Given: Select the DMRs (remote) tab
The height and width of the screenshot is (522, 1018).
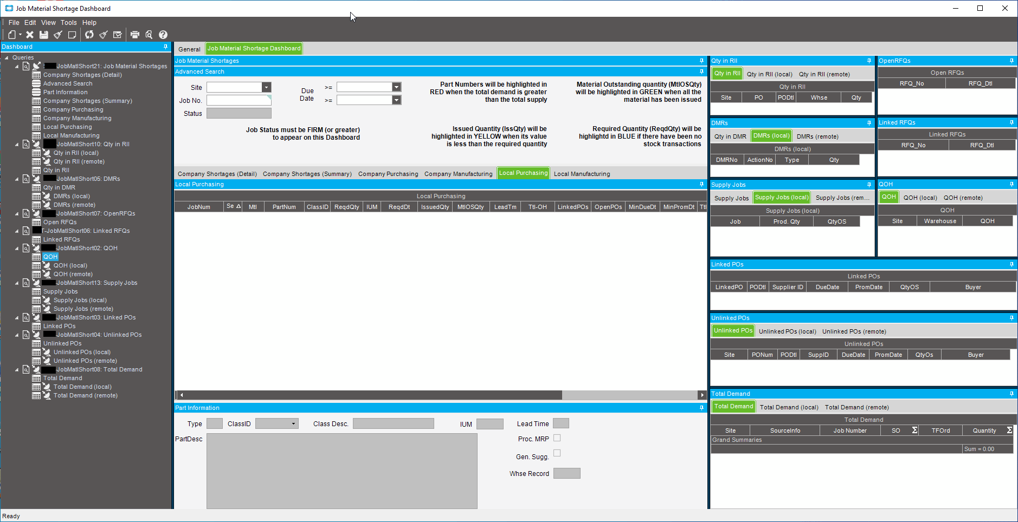Looking at the screenshot, I should point(817,136).
